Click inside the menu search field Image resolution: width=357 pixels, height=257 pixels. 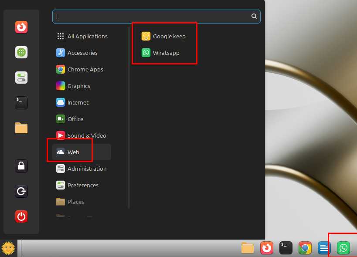[153, 16]
